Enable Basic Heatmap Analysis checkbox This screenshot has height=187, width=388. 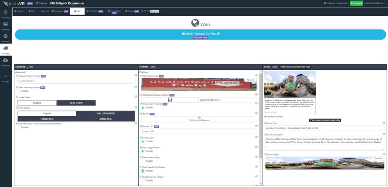click(x=18, y=91)
